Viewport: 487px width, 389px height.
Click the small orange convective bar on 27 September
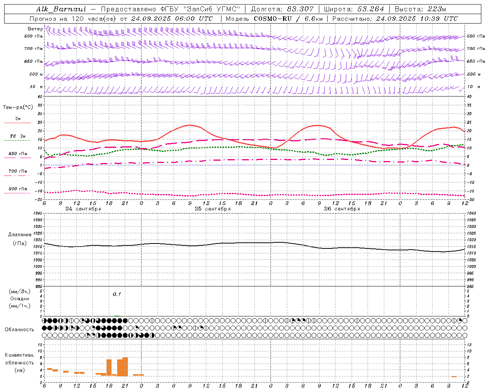click(454, 377)
